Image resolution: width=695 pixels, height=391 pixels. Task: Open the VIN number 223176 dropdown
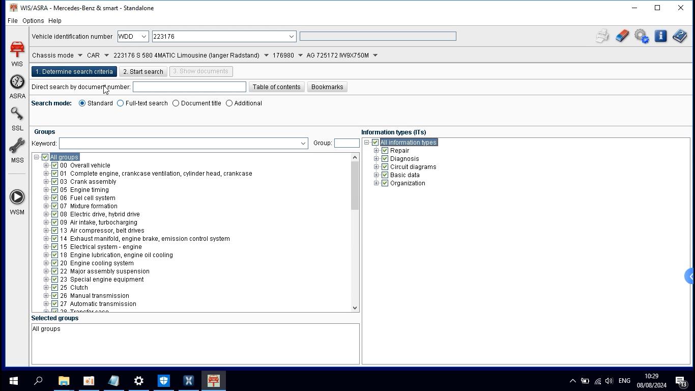[292, 37]
